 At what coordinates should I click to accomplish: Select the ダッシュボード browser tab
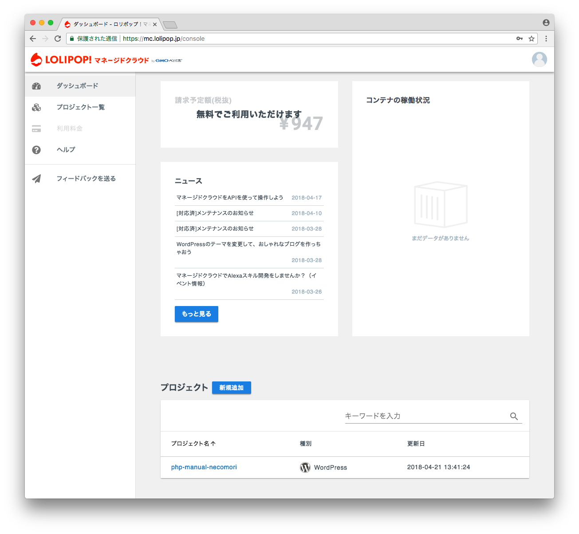[x=109, y=24]
